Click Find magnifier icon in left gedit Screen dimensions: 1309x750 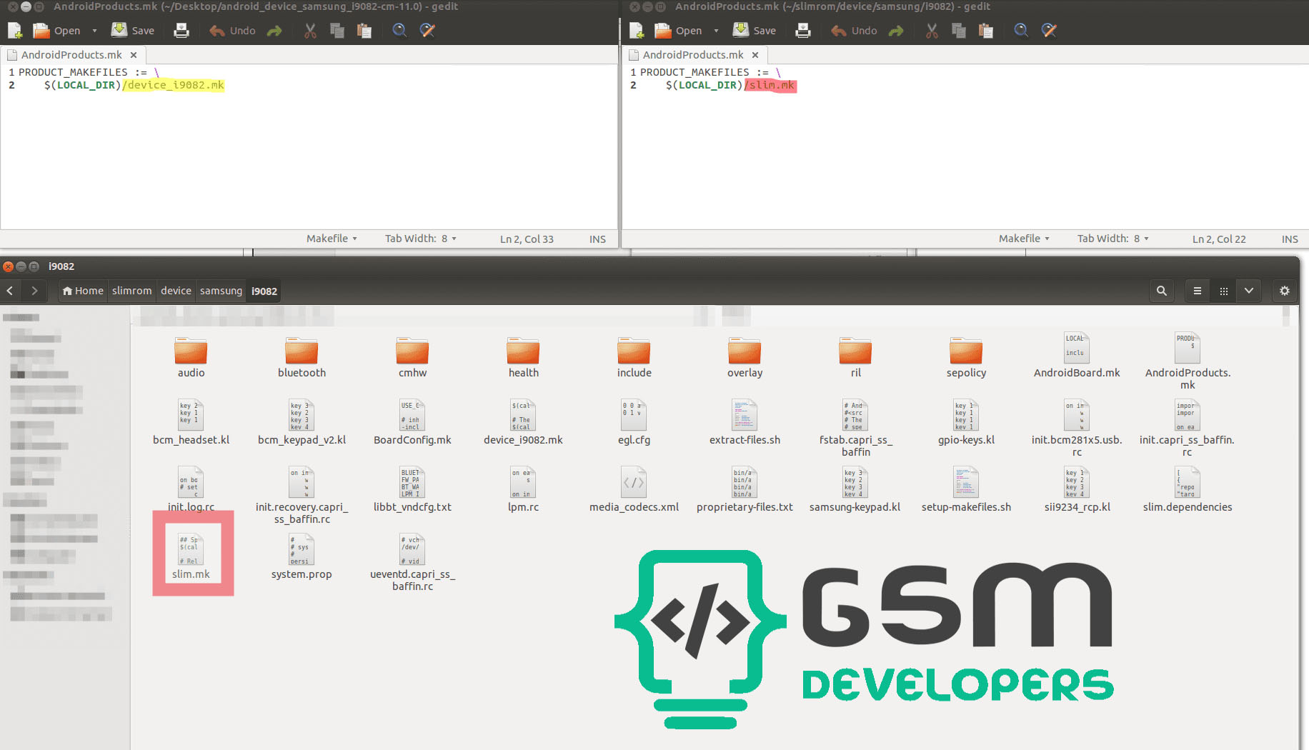[399, 31]
